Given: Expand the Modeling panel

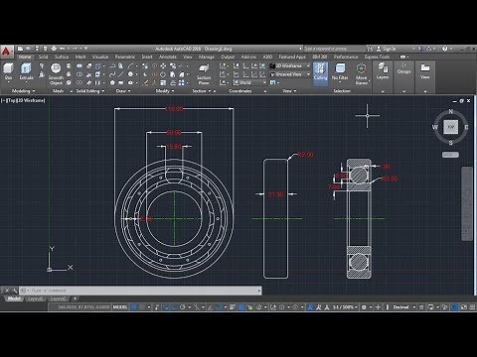Looking at the screenshot, I should [x=23, y=91].
